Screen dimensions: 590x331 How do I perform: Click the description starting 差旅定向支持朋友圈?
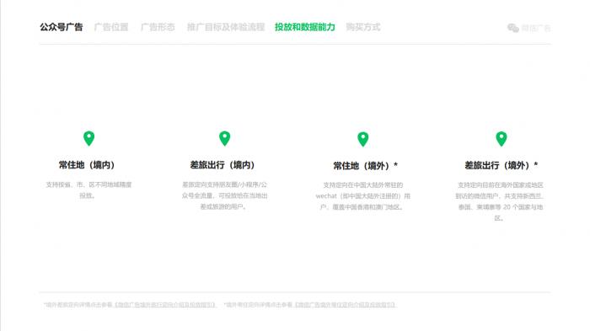tap(225, 195)
